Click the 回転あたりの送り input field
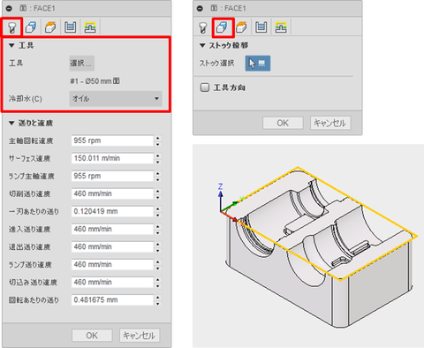This screenshot has width=424, height=348. click(112, 299)
